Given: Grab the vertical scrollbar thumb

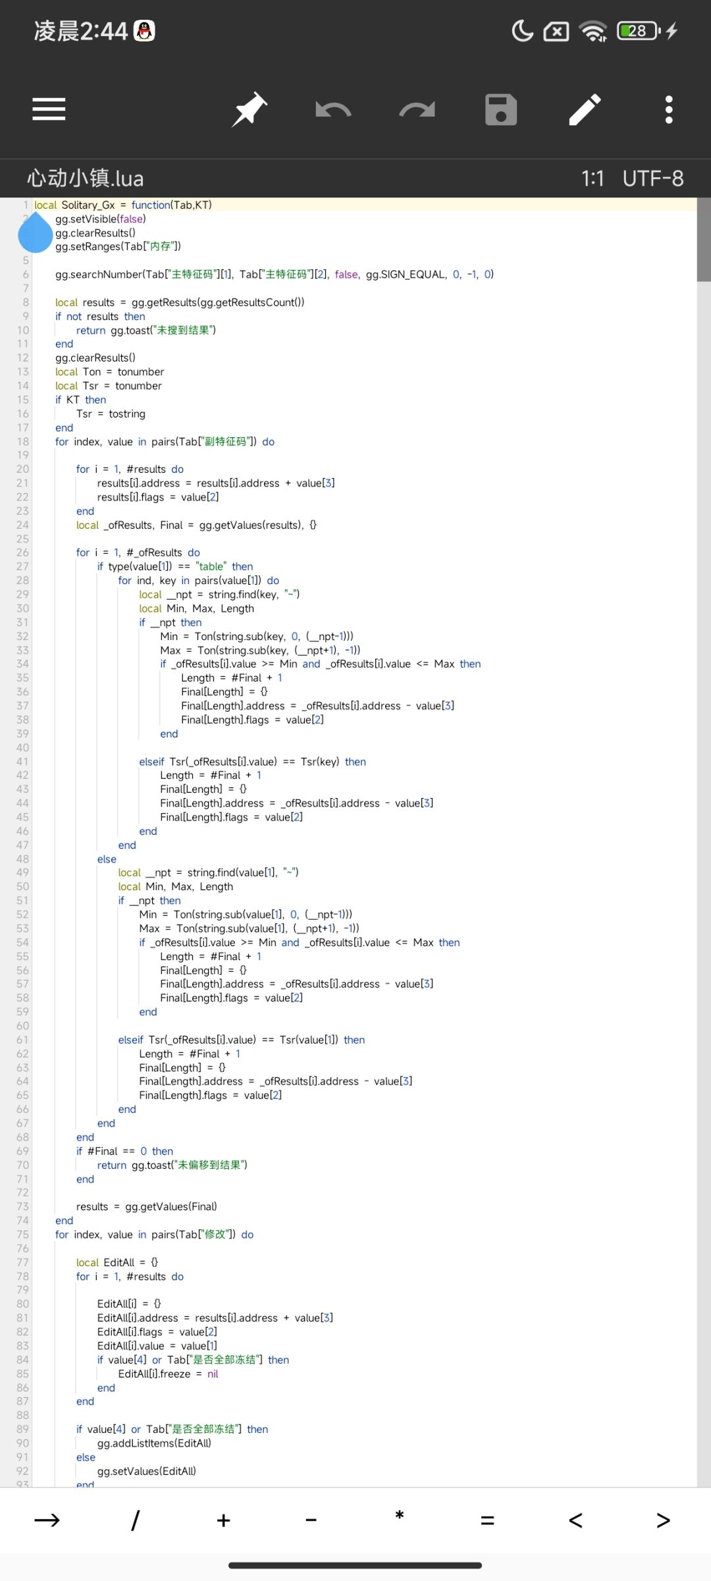Looking at the screenshot, I should tap(704, 240).
